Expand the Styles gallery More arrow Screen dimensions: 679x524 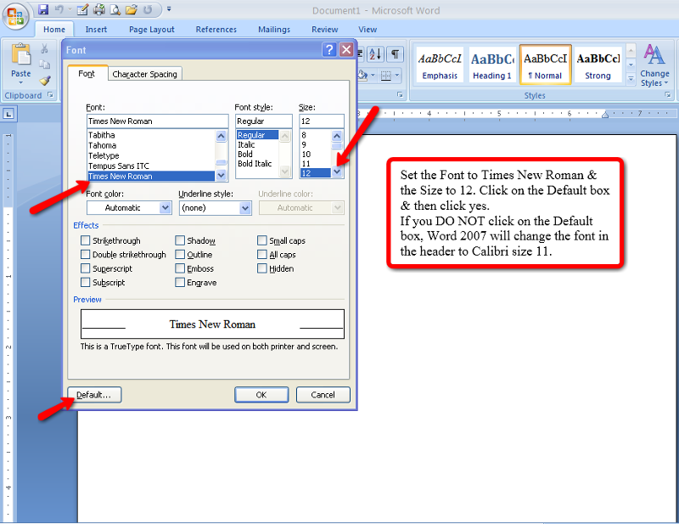tap(631, 78)
